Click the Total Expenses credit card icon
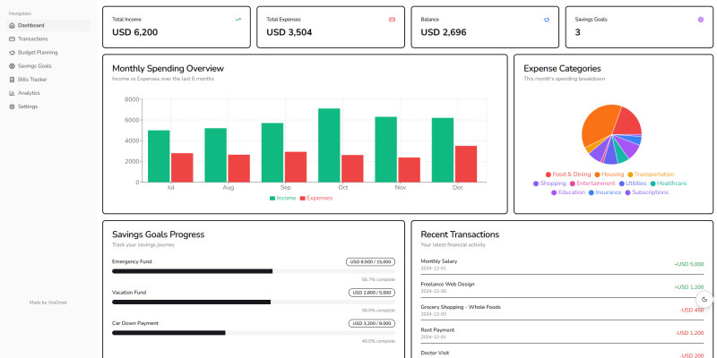The height and width of the screenshot is (358, 717). [x=392, y=20]
